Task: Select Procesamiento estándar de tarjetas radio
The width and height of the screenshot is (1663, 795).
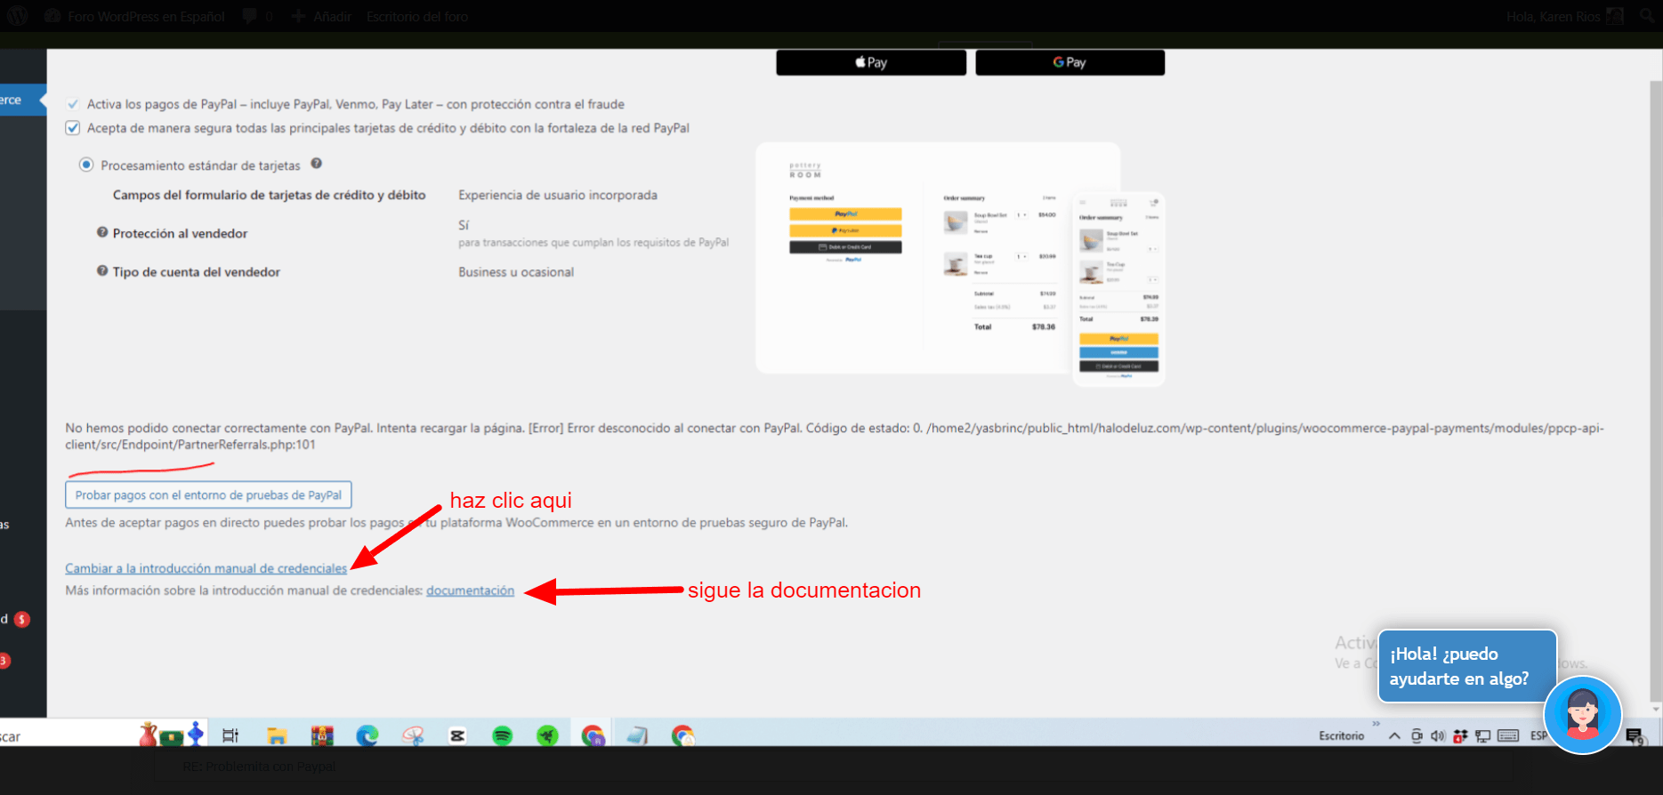Action: 86,165
